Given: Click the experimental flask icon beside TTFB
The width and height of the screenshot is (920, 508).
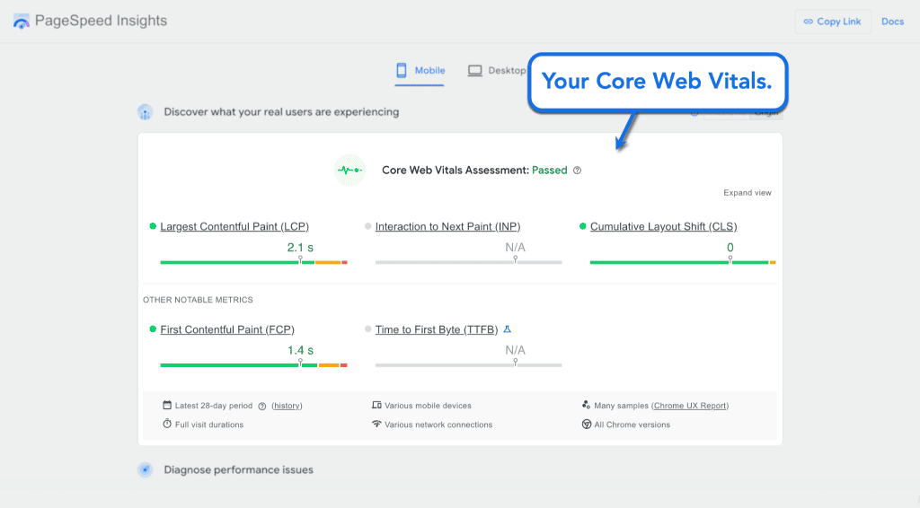Looking at the screenshot, I should (x=508, y=329).
